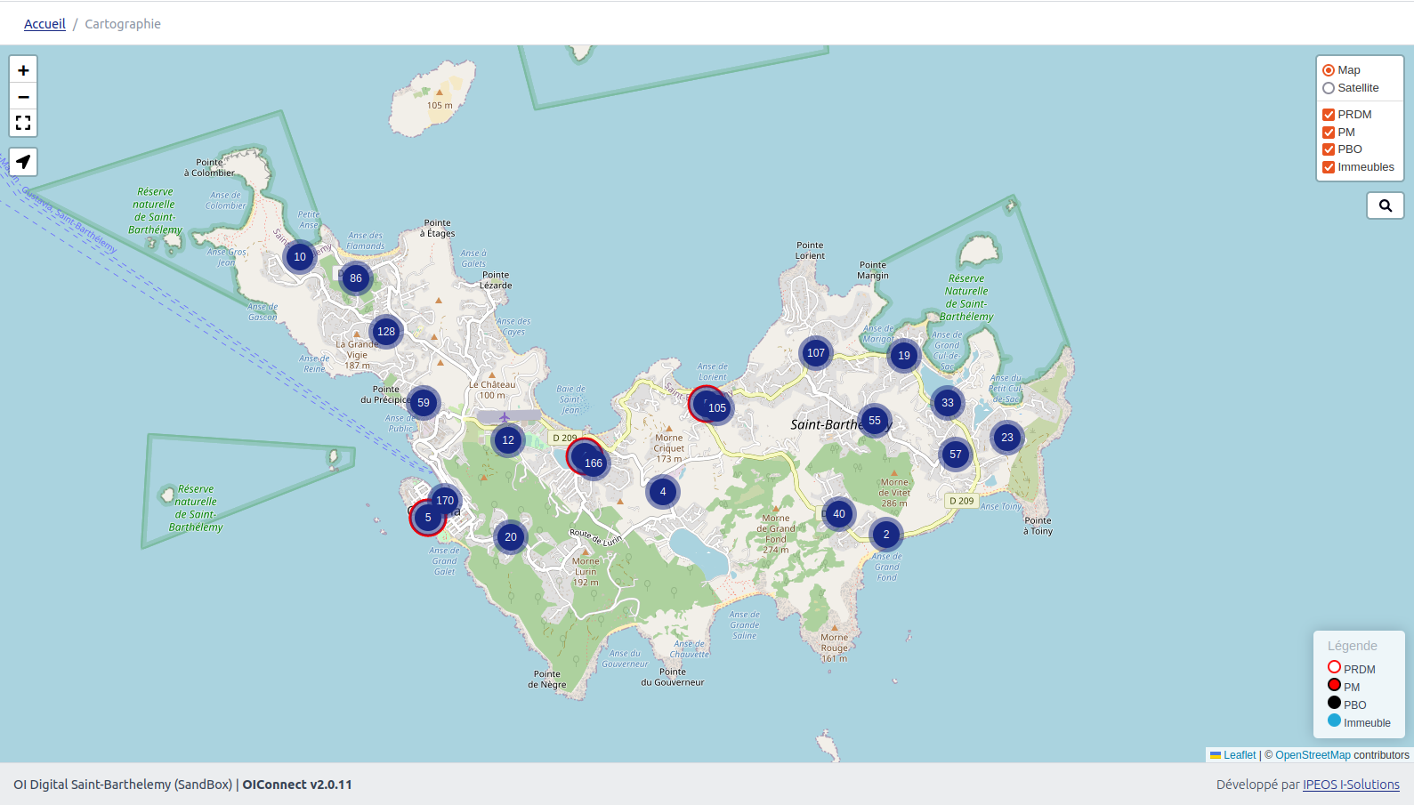Open the cluster marker labeled 107
The height and width of the screenshot is (805, 1414).
pyautogui.click(x=816, y=353)
